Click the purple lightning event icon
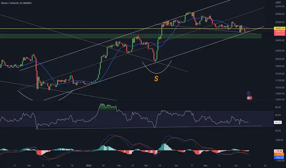The height and width of the screenshot is (168, 286). pyautogui.click(x=249, y=93)
